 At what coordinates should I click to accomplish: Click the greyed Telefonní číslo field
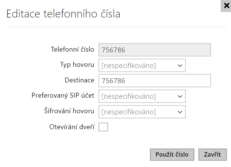coord(154,50)
